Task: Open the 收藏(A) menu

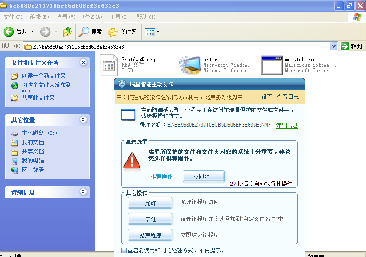Action: pos(93,17)
